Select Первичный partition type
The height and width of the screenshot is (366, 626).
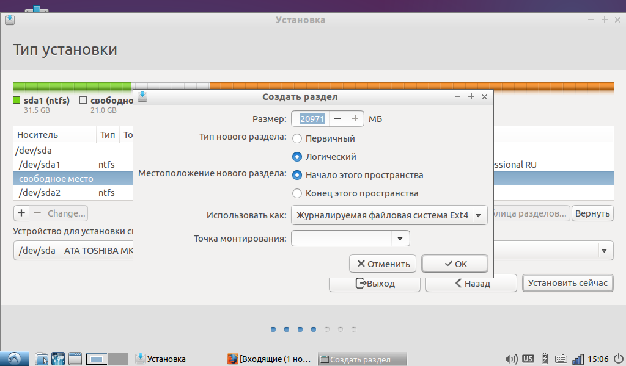pyautogui.click(x=324, y=138)
